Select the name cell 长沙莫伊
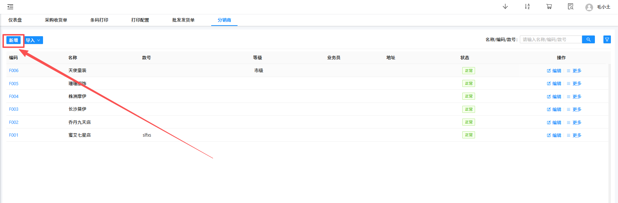 (x=78, y=109)
